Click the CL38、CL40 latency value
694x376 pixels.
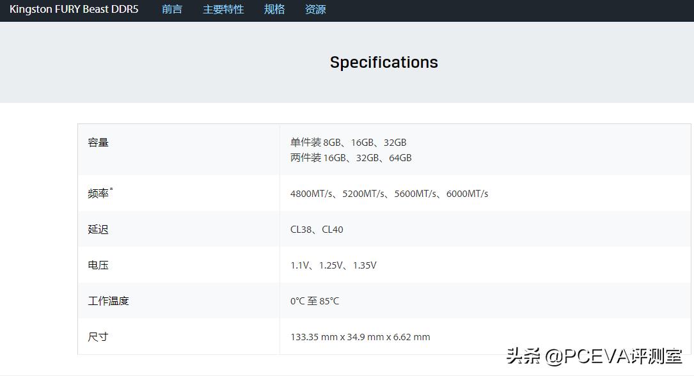(x=317, y=229)
